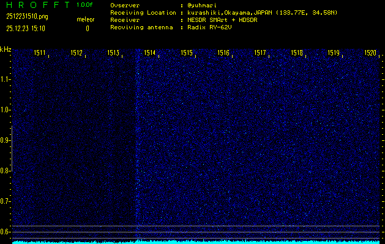Select the Radix RV-62V antenna text

[x=212, y=27]
